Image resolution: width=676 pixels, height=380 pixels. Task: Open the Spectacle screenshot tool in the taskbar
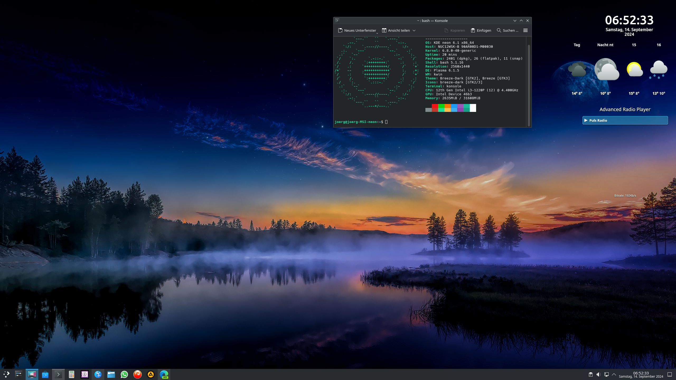click(x=32, y=374)
